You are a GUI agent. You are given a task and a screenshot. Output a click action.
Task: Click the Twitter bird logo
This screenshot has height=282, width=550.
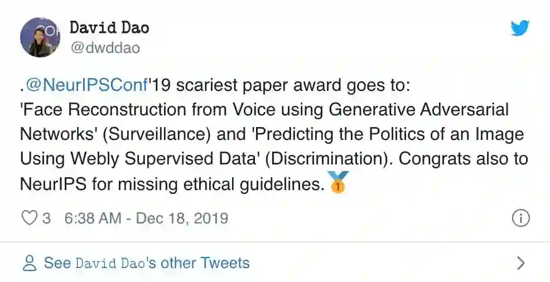click(519, 28)
